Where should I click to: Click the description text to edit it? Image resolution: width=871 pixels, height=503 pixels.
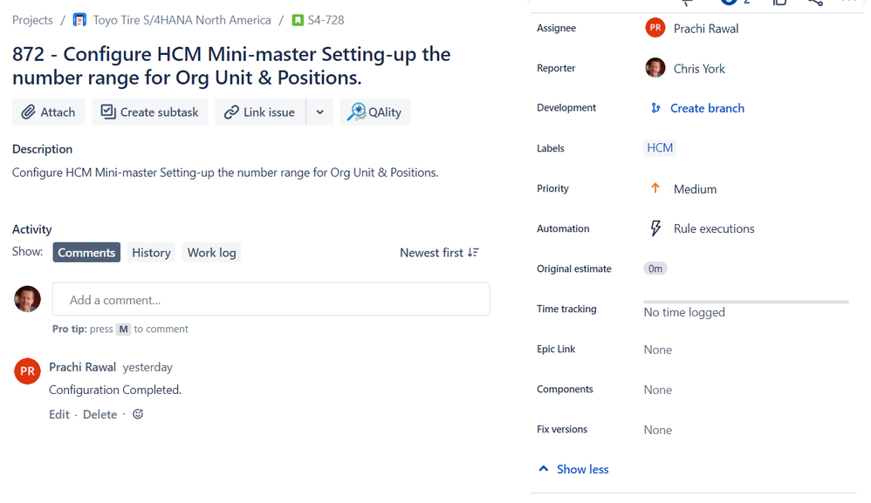(x=225, y=173)
